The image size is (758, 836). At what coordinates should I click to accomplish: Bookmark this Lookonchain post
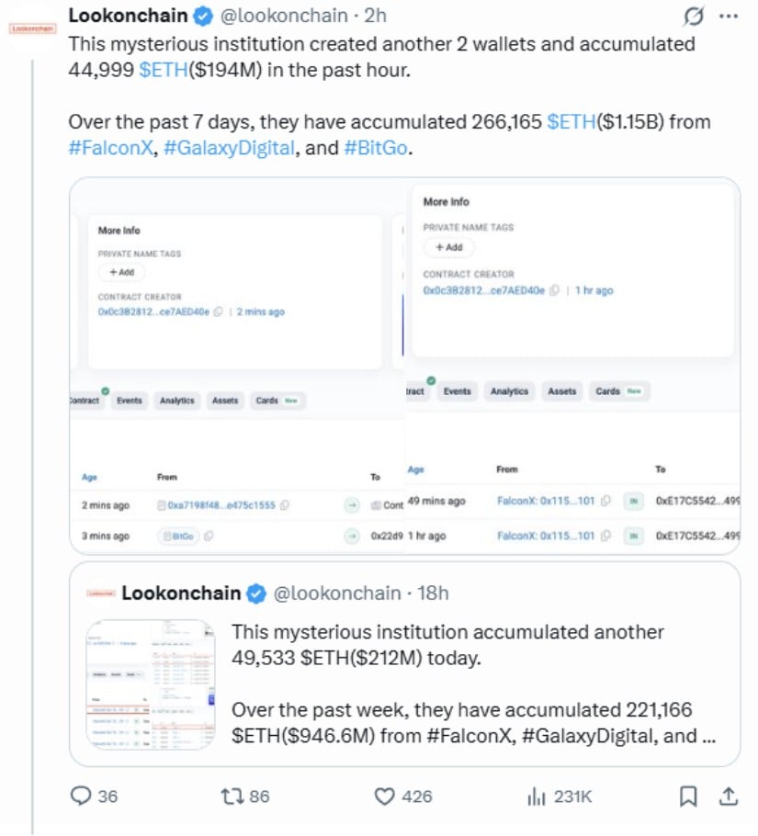pyautogui.click(x=688, y=796)
